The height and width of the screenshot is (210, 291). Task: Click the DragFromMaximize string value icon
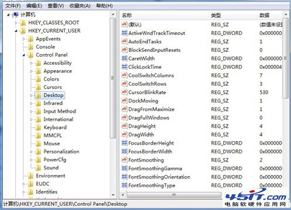point(124,109)
